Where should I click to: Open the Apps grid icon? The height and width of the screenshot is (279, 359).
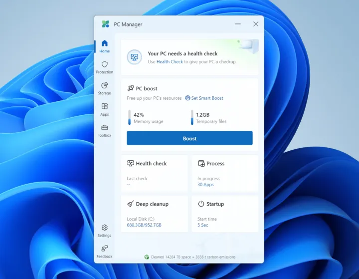[104, 109]
